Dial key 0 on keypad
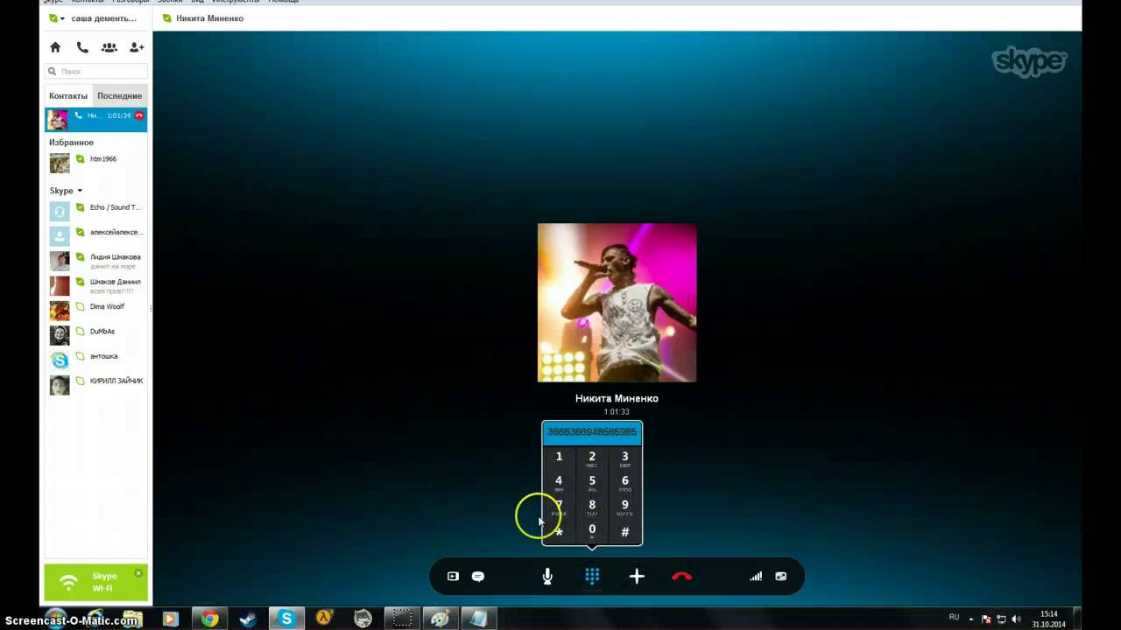Screen dimensions: 1121x630 click(x=592, y=530)
